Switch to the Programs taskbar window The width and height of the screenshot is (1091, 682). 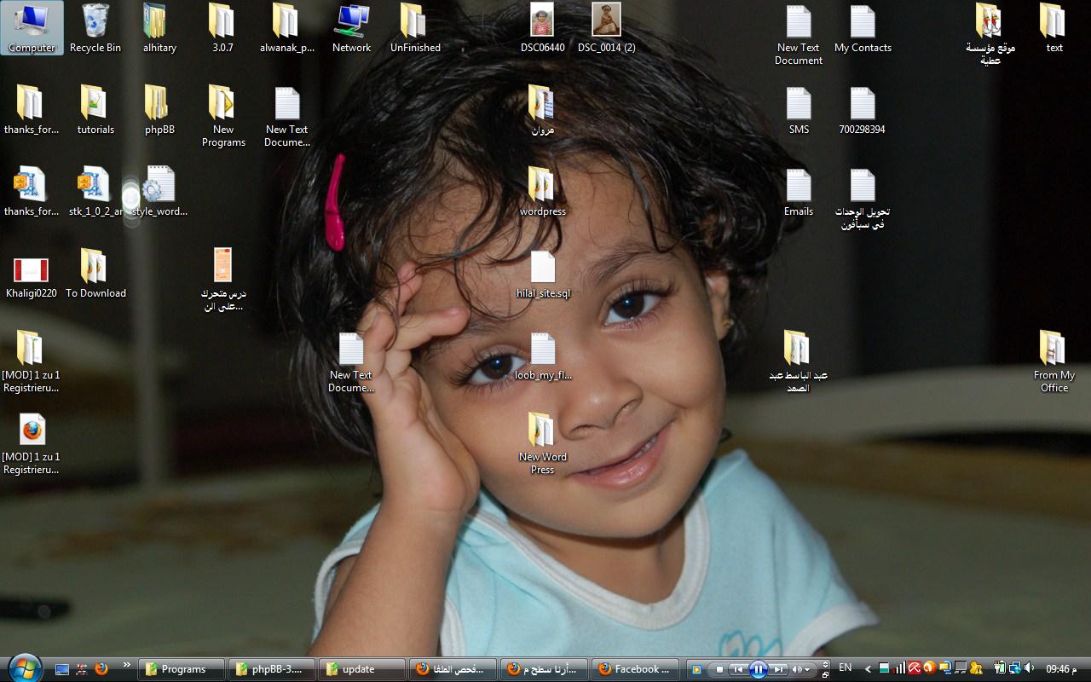pos(182,669)
